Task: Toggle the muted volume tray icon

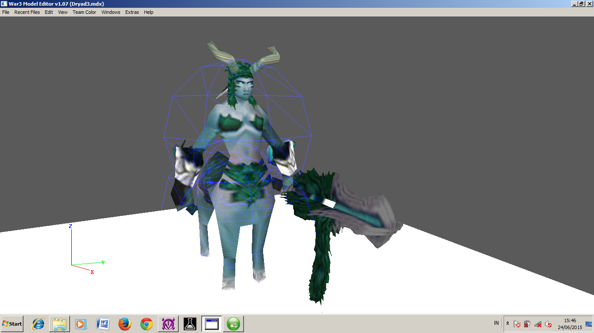Action: click(548, 324)
